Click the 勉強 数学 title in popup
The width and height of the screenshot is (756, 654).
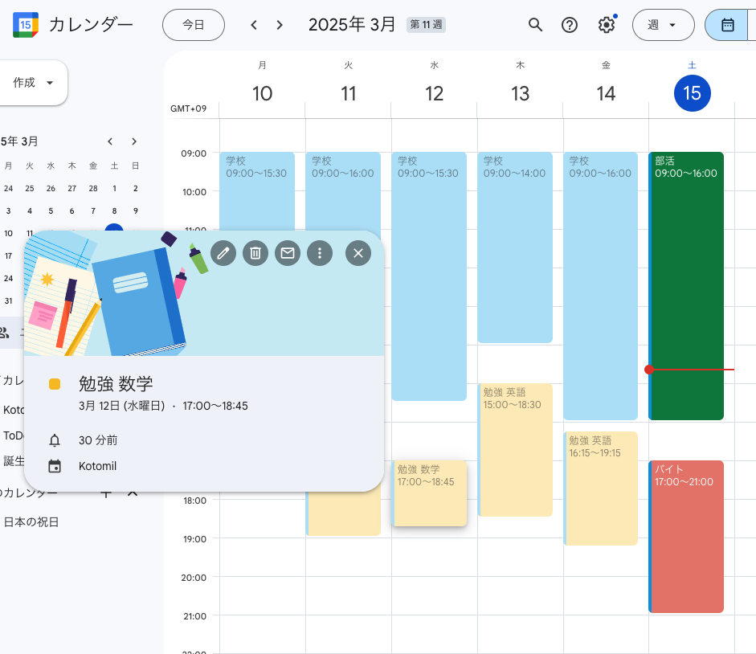point(116,384)
